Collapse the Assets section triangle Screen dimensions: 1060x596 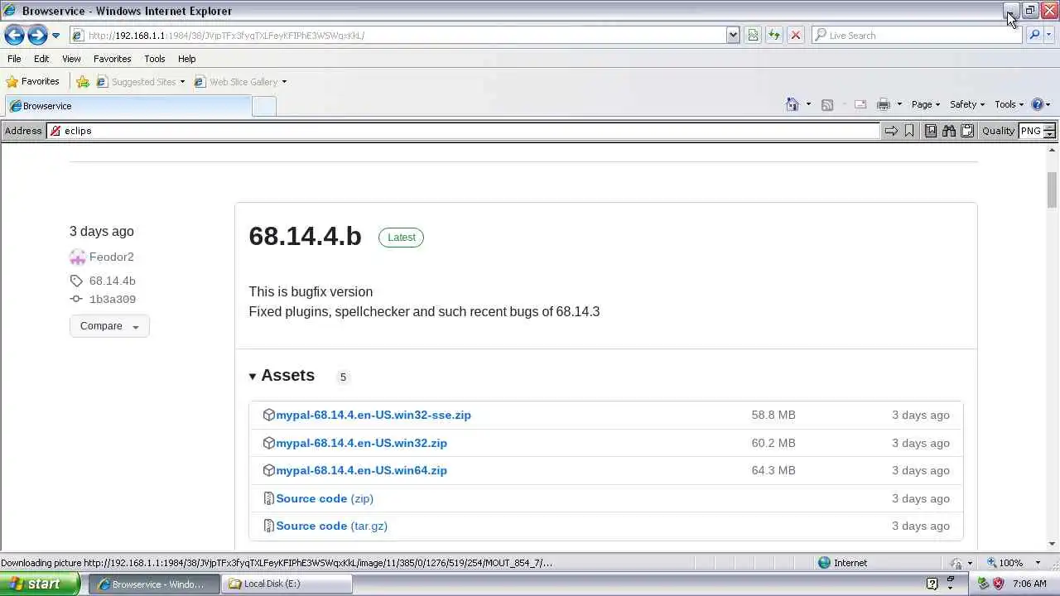coord(253,376)
